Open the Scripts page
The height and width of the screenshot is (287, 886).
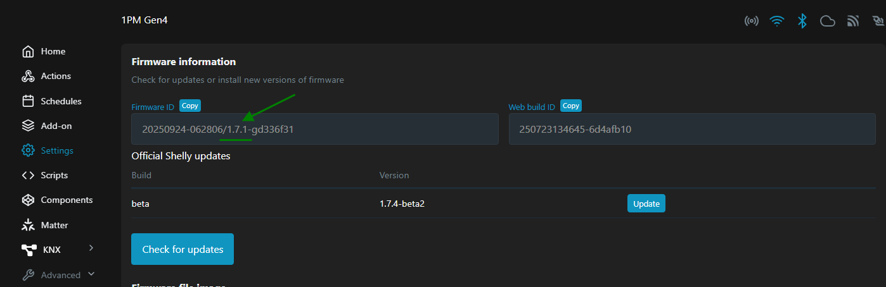(54, 175)
